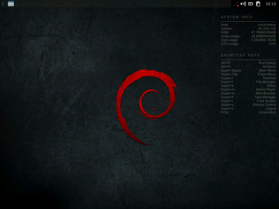Click the 'Screenshot' shortcut description
The image size is (279, 209).
point(267,113)
